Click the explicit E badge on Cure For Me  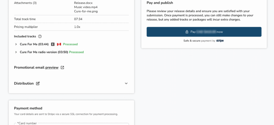pos(53,44)
